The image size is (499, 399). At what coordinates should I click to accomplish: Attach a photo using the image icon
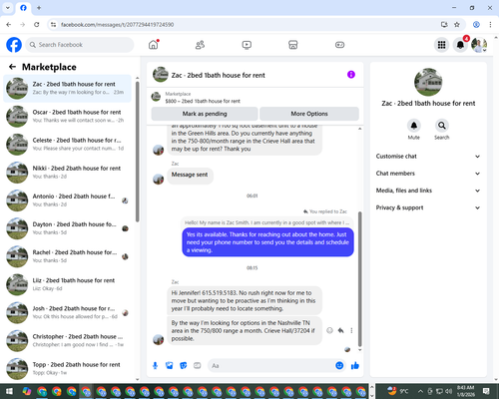coord(170,366)
